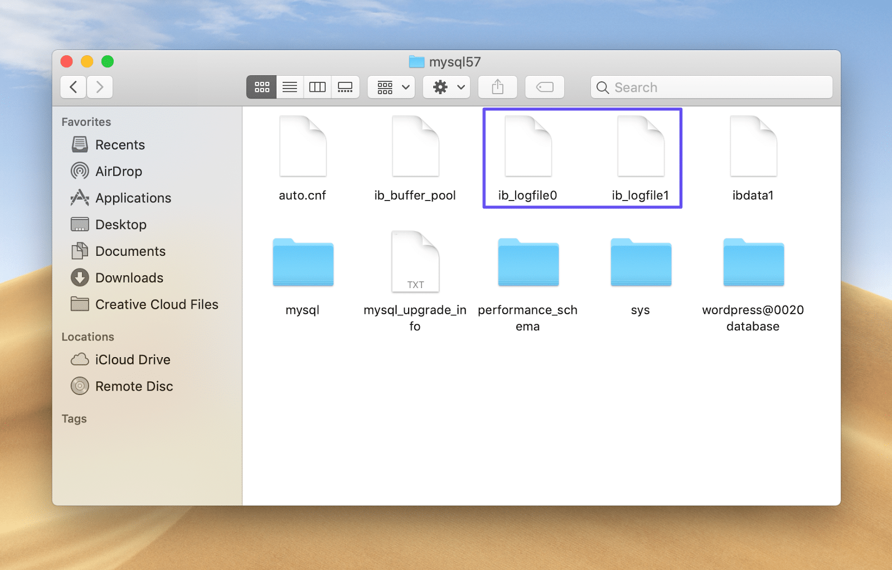Select the ibdata1 file icon
892x570 pixels.
[753, 147]
